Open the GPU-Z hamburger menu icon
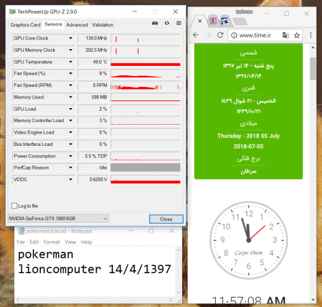Viewport: 322px width, 307px height. tap(179, 23)
